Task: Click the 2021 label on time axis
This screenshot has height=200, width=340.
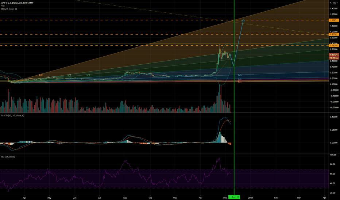Action: click(x=251, y=197)
